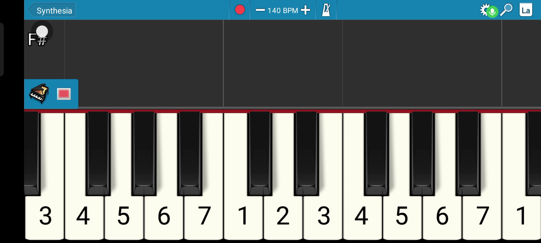Screen dimensions: 541x243
Task: Play the black key between keys 1 and 2
Action: (x=260, y=154)
